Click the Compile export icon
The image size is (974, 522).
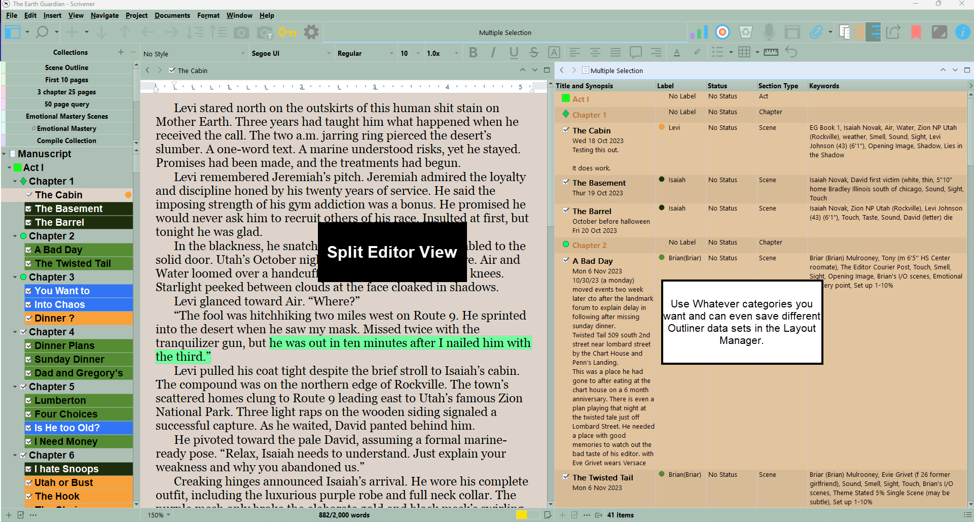893,32
